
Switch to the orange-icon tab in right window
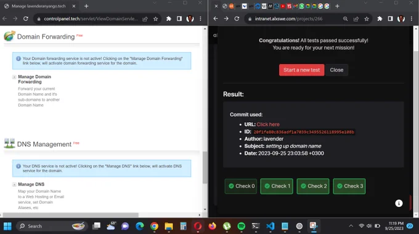pos(231,6)
